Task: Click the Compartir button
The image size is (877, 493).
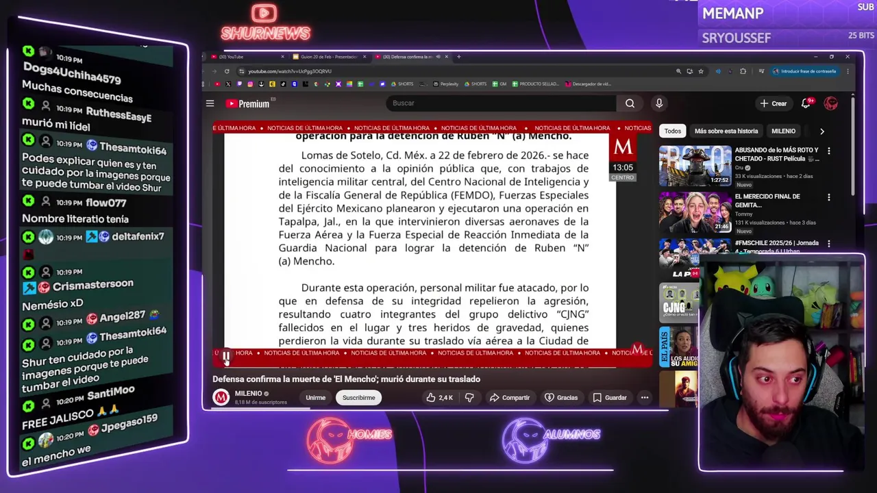Action: pos(510,398)
